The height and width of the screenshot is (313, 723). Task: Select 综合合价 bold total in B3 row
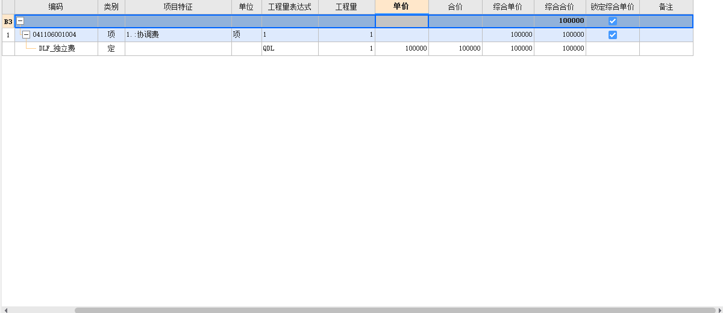[x=560, y=21]
